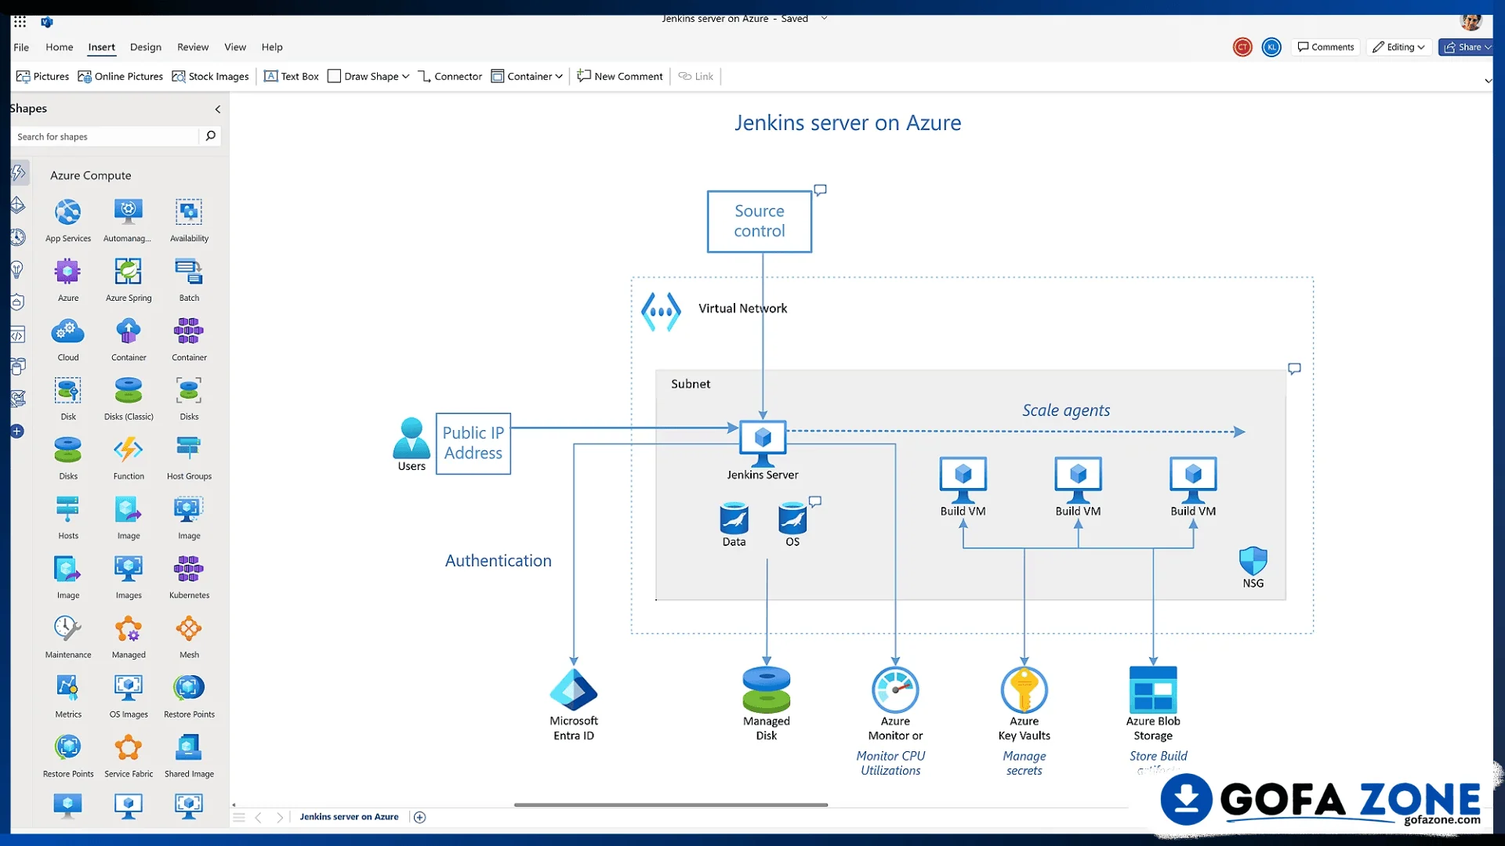Collapse the Shapes panel

click(218, 109)
